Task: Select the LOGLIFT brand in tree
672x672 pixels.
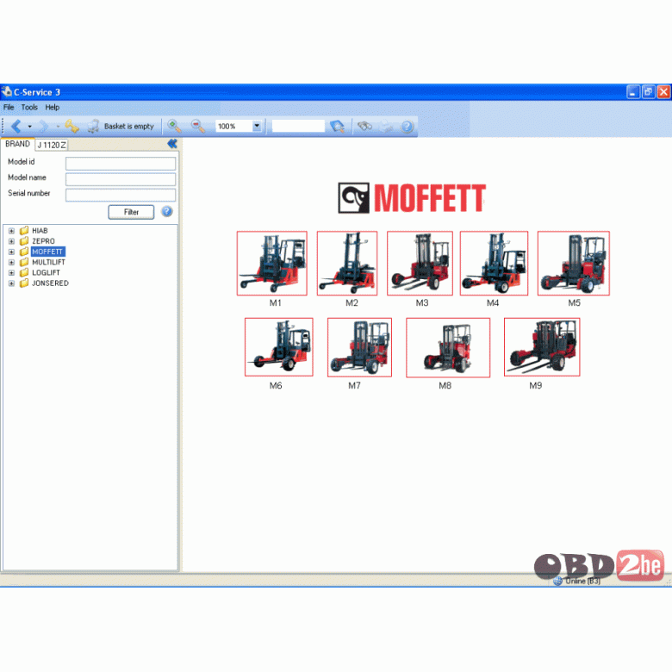Action: pyautogui.click(x=46, y=272)
